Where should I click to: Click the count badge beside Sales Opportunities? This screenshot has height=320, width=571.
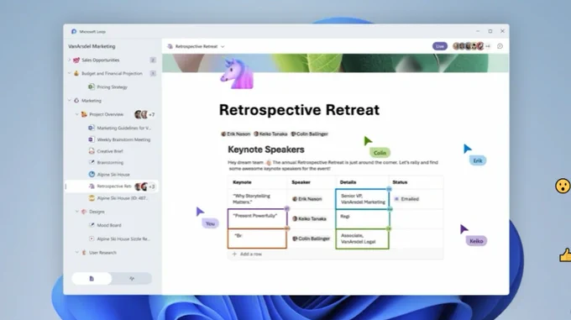tap(153, 60)
